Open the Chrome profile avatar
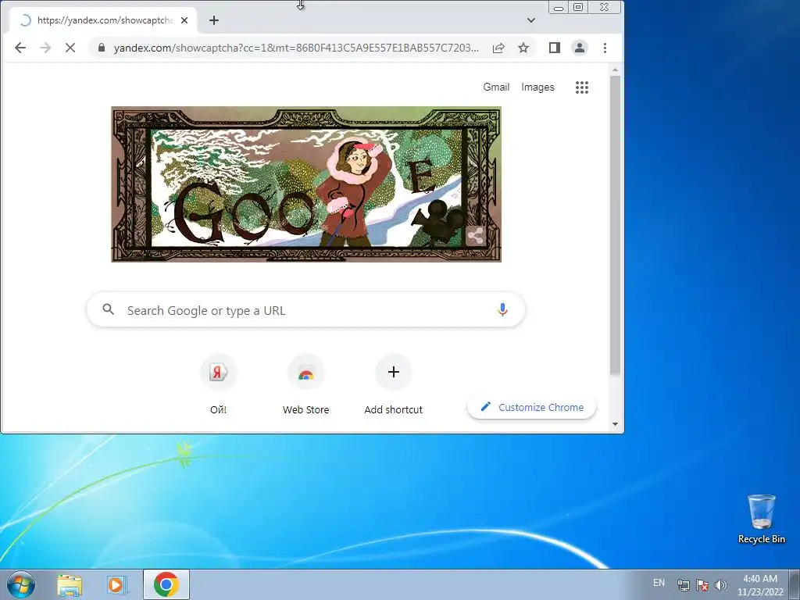800x600 pixels. click(x=580, y=48)
